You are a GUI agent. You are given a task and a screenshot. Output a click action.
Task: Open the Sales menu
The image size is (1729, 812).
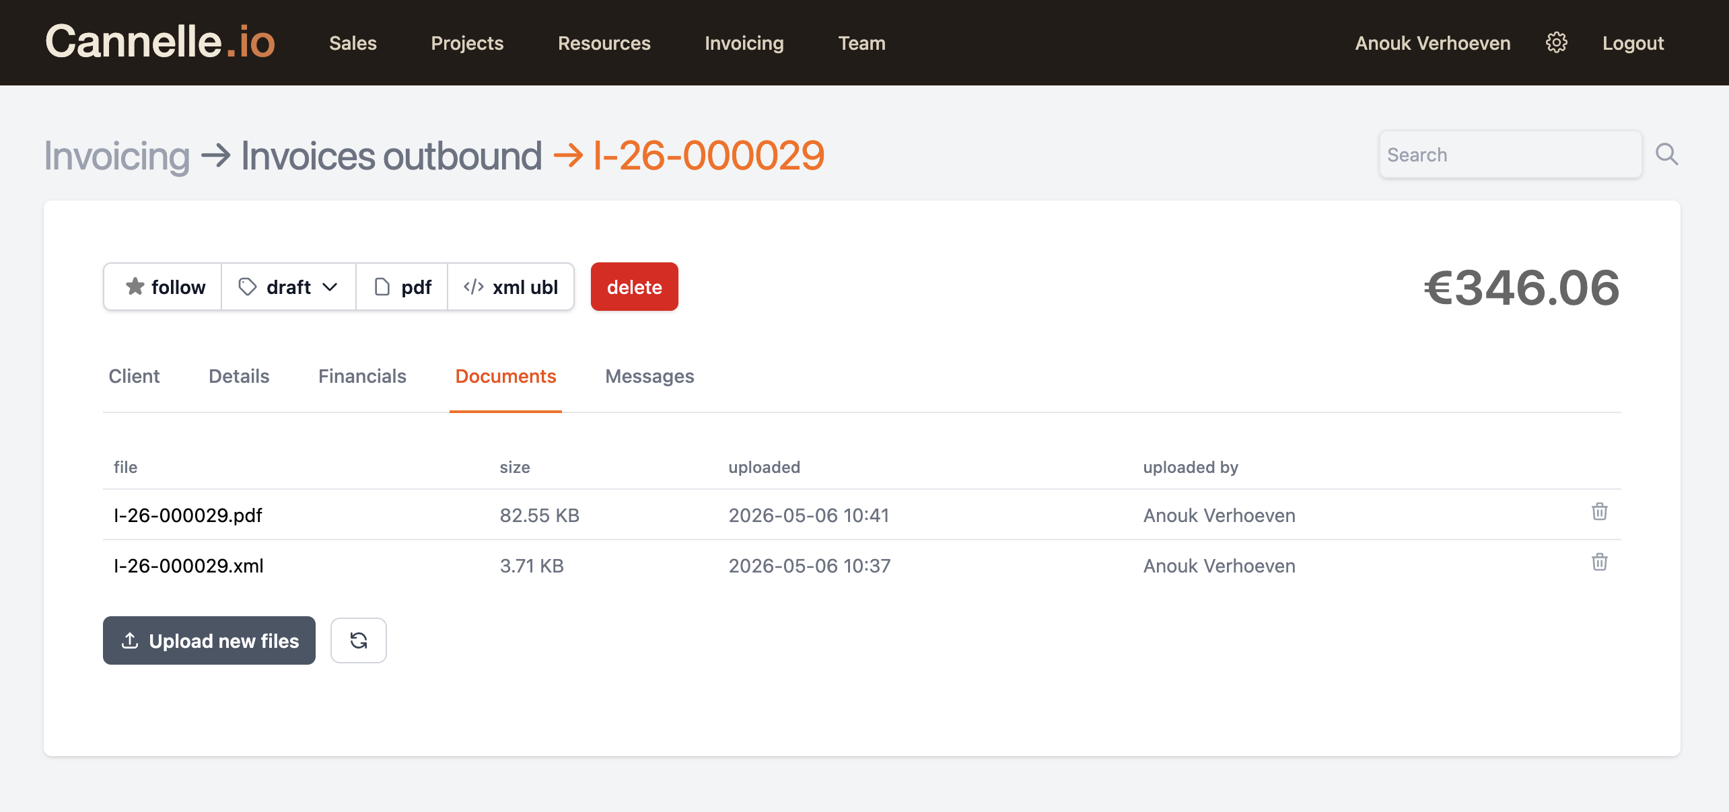pos(353,43)
